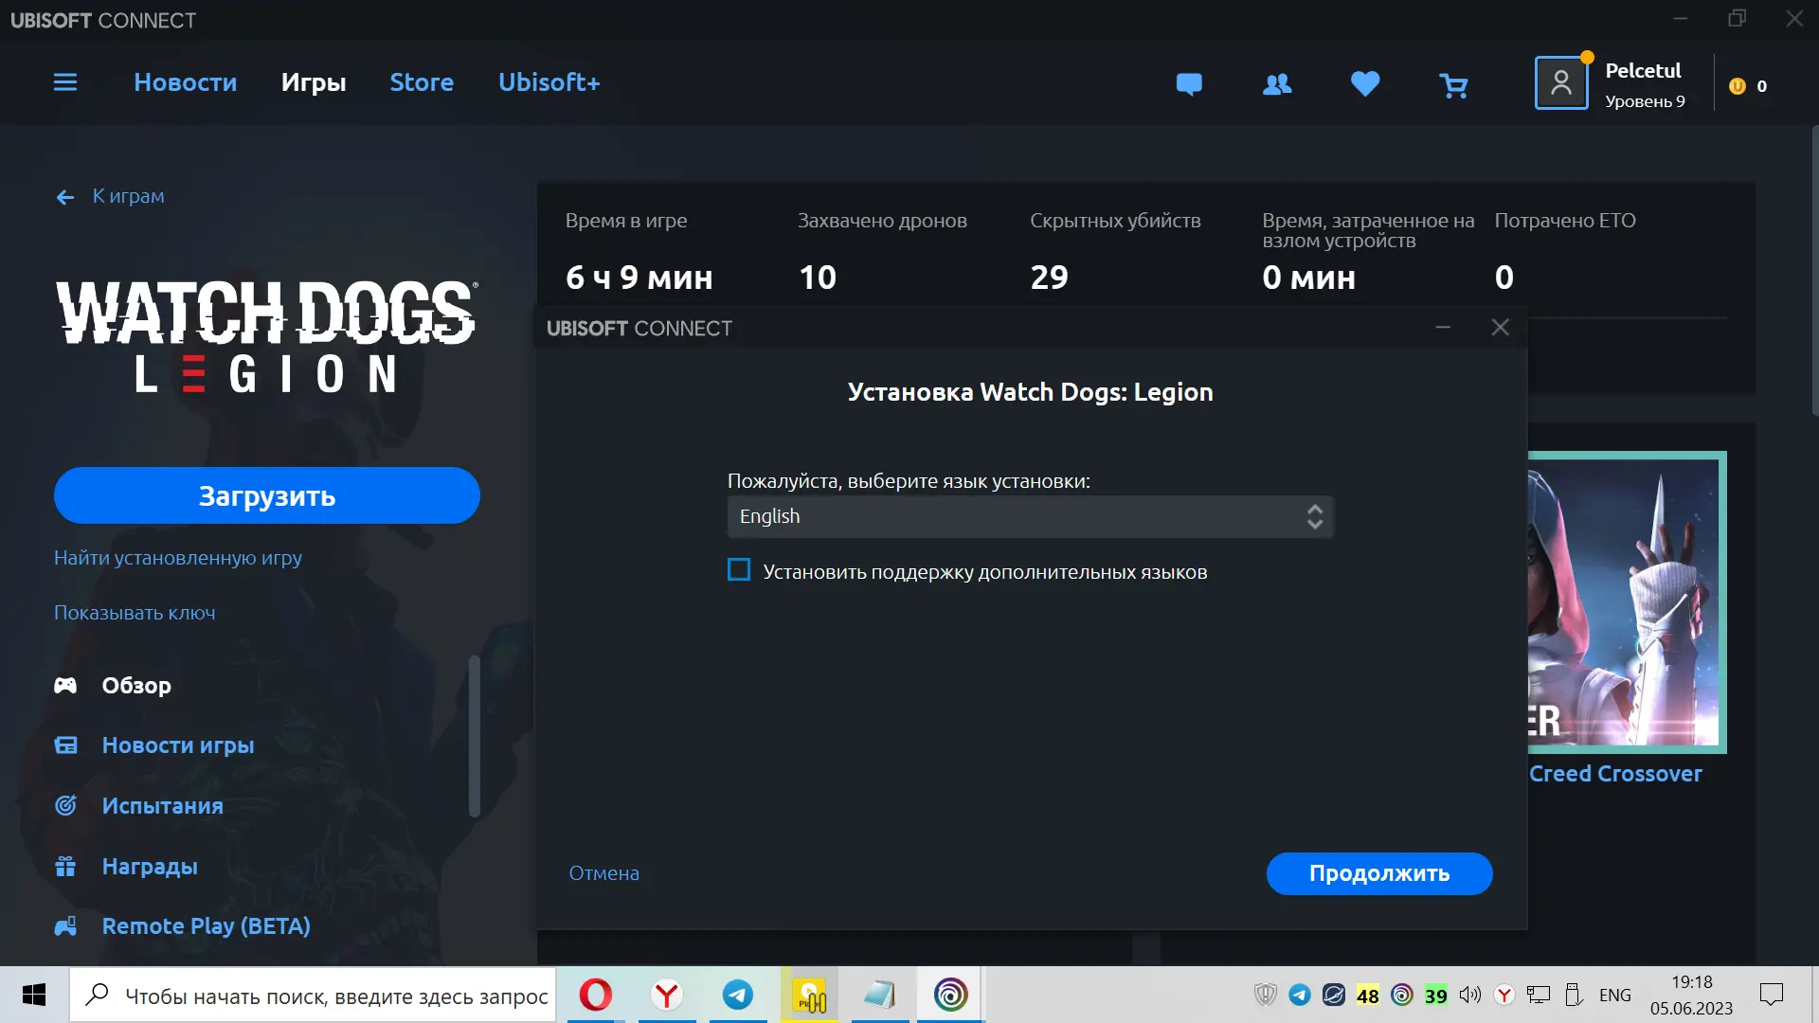This screenshot has height=1023, width=1819.
Task: Click the Ubisoft units coin icon
Action: point(1737,86)
